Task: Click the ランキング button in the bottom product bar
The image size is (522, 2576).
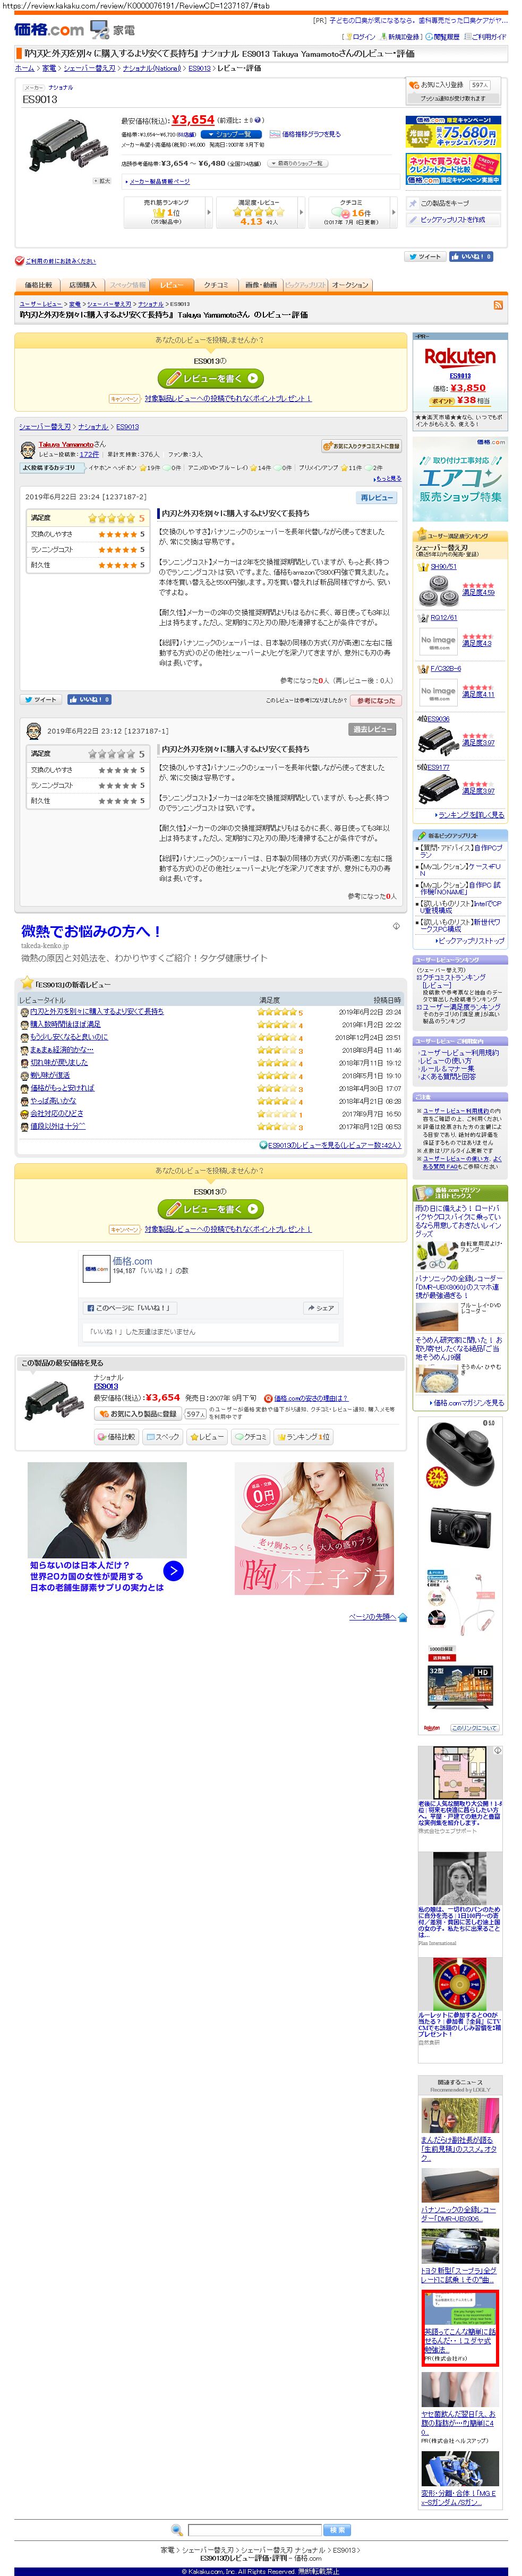Action: [x=304, y=1436]
